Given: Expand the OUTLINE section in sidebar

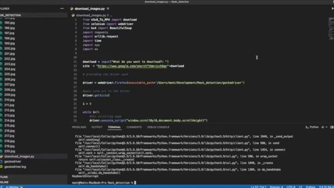Looking at the screenshot, I should click(x=33, y=177).
